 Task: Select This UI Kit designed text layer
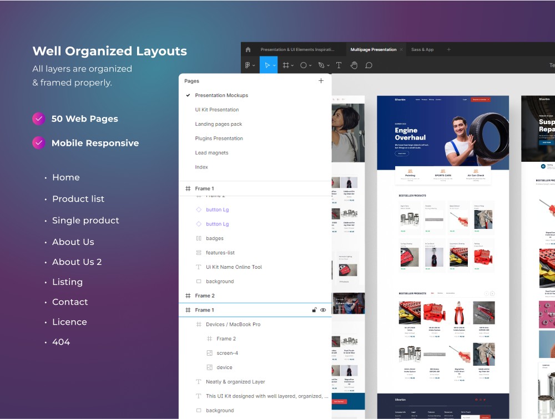coord(267,396)
